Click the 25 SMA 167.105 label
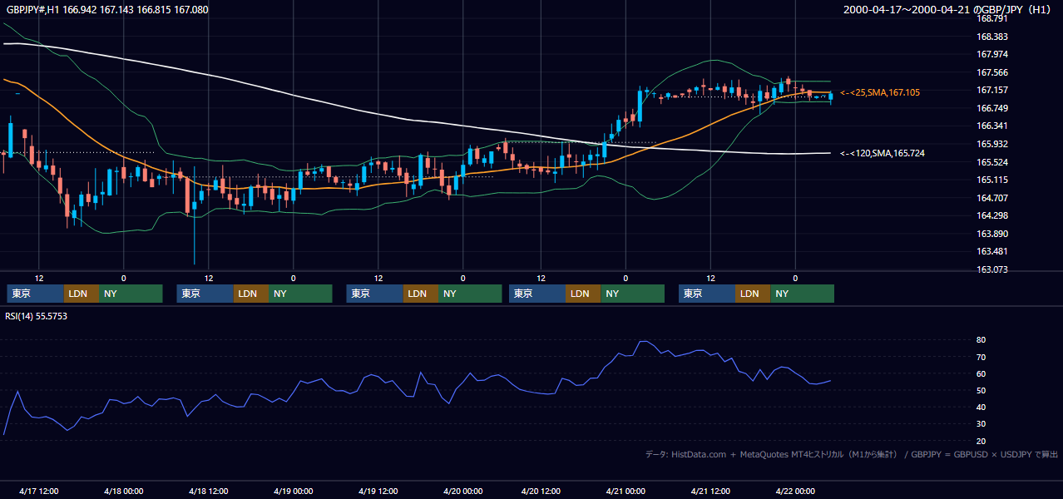 [880, 92]
